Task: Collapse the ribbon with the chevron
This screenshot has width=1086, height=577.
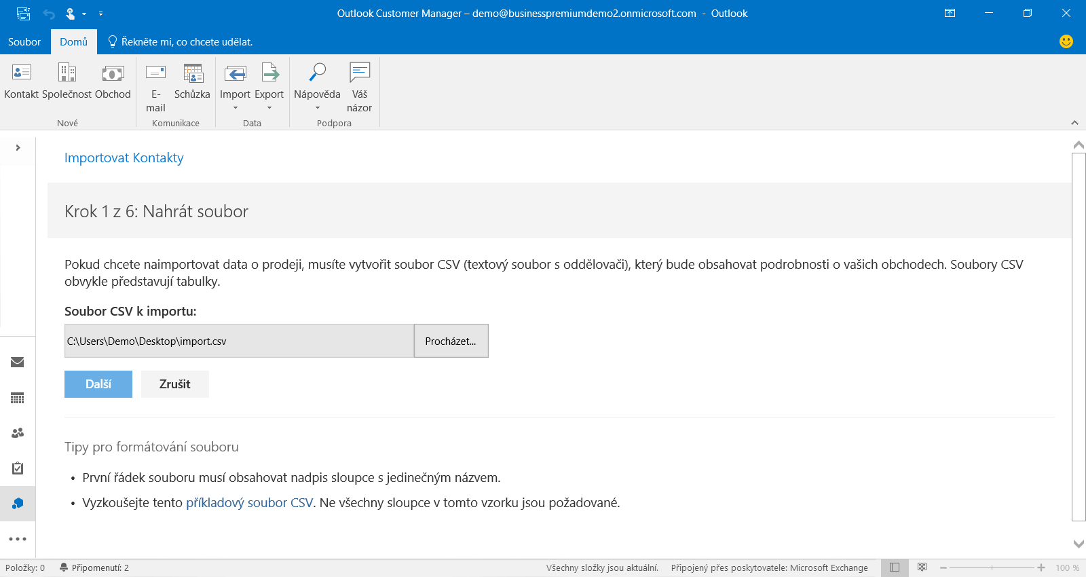Action: point(1074,123)
